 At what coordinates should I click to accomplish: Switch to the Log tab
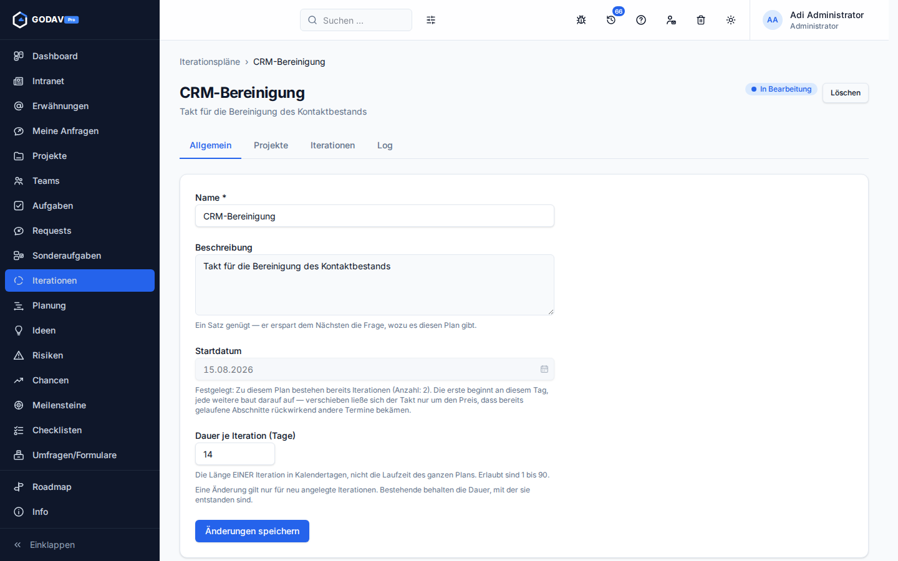click(385, 145)
